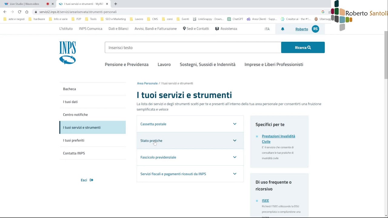The height and width of the screenshot is (218, 388).
Task: Select Contatta INPS in sidebar
Action: (x=92, y=153)
